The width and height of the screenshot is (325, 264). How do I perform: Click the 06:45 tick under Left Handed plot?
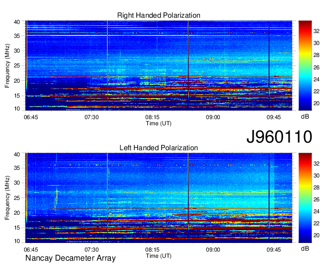coord(31,250)
